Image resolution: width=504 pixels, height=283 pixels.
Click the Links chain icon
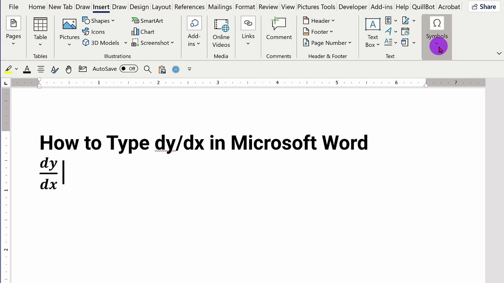click(x=248, y=24)
